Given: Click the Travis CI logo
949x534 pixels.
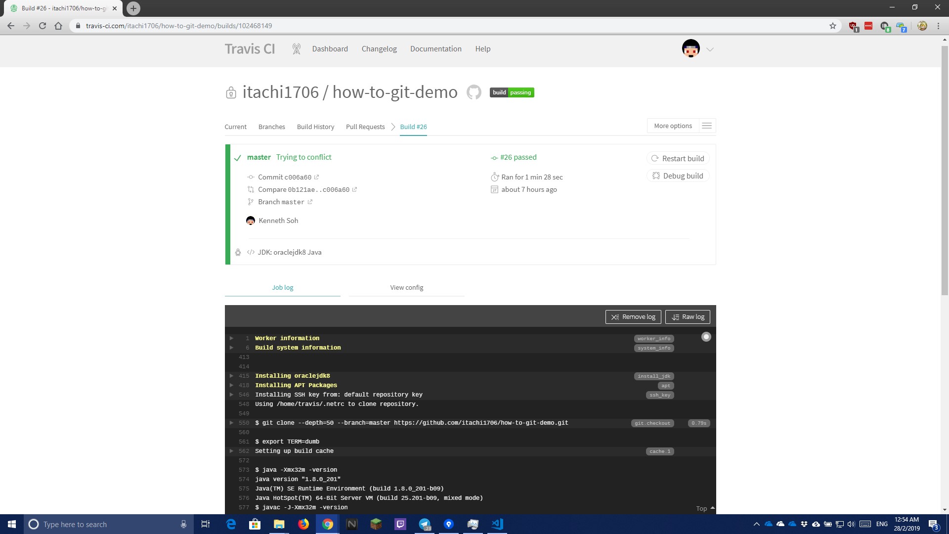Looking at the screenshot, I should (250, 49).
